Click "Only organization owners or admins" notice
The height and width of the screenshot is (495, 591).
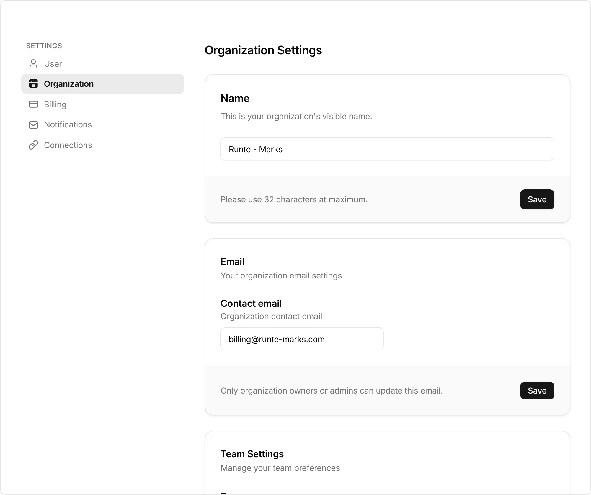(332, 391)
